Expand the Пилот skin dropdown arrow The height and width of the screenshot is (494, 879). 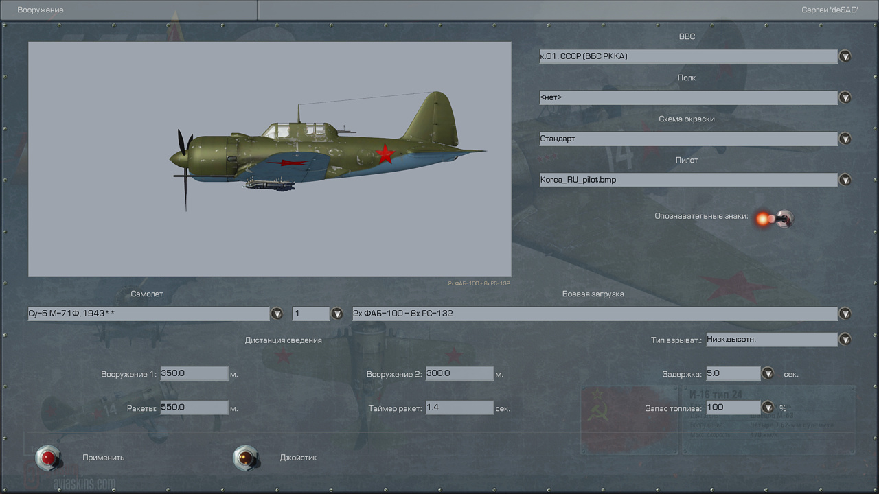tap(845, 180)
